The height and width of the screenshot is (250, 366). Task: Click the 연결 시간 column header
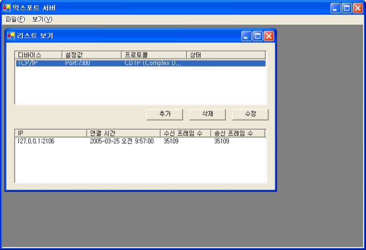[123, 133]
